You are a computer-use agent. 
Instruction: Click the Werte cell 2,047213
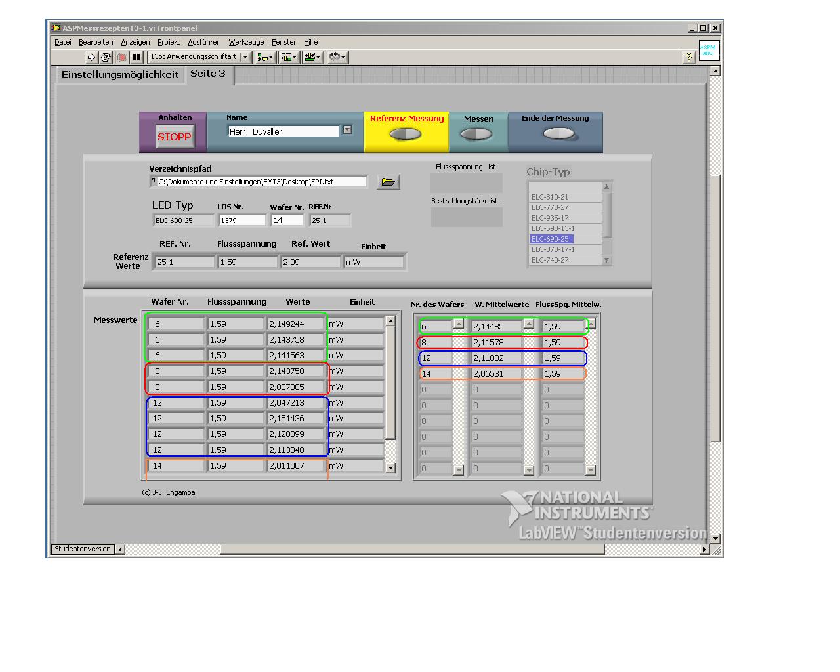pyautogui.click(x=296, y=402)
